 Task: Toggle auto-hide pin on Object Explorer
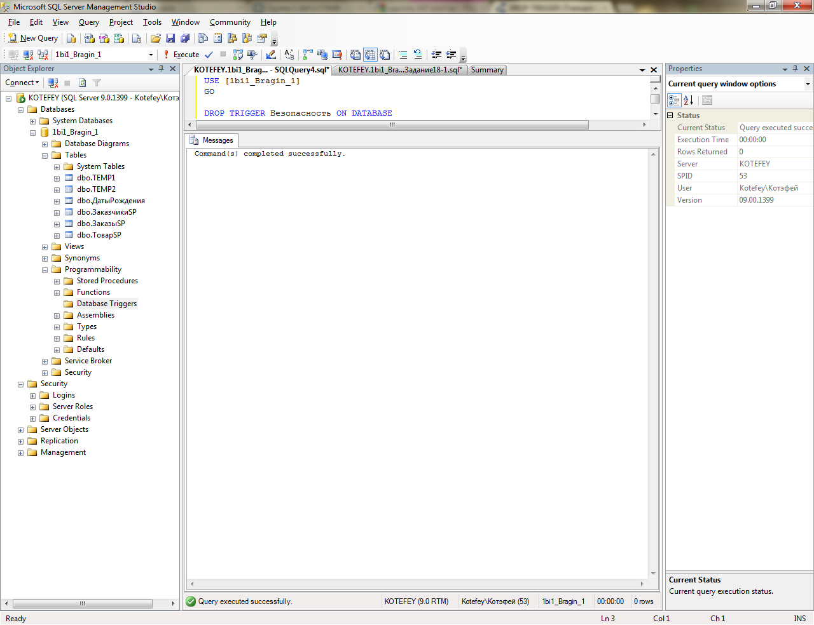(161, 69)
